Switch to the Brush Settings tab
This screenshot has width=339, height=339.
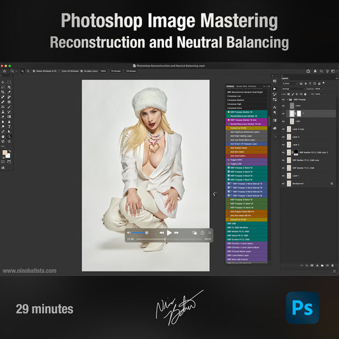tap(242, 86)
